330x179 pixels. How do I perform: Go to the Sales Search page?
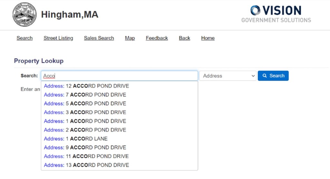tap(99, 38)
